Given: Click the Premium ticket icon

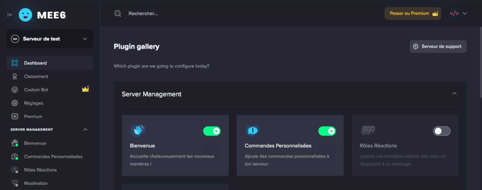Looking at the screenshot, I should pyautogui.click(x=15, y=116).
